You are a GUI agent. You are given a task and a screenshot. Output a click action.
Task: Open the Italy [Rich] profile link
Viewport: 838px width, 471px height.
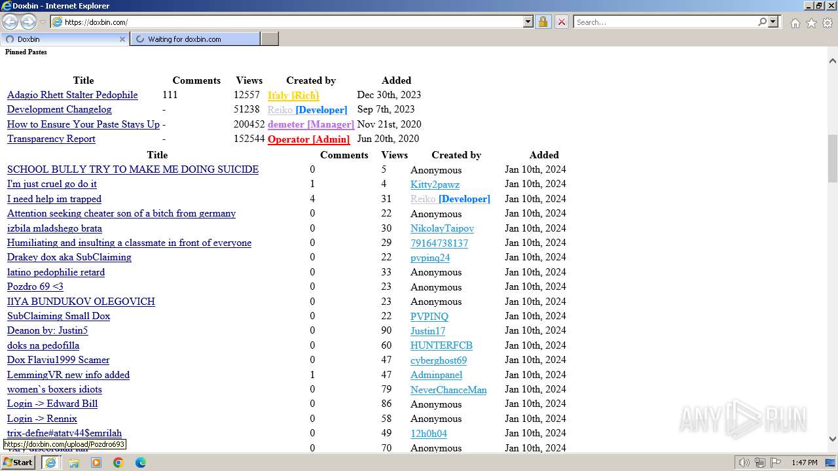[x=293, y=96]
